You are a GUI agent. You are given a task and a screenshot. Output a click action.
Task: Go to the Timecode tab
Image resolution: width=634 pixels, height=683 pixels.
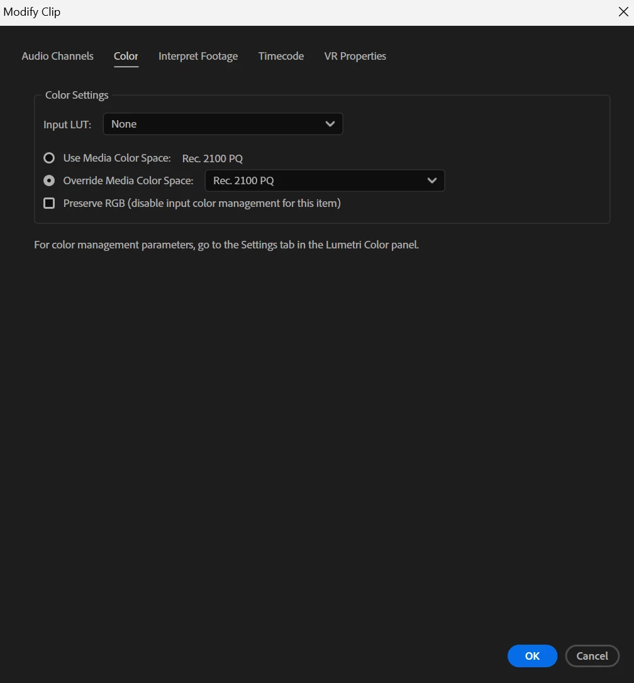pyautogui.click(x=281, y=56)
